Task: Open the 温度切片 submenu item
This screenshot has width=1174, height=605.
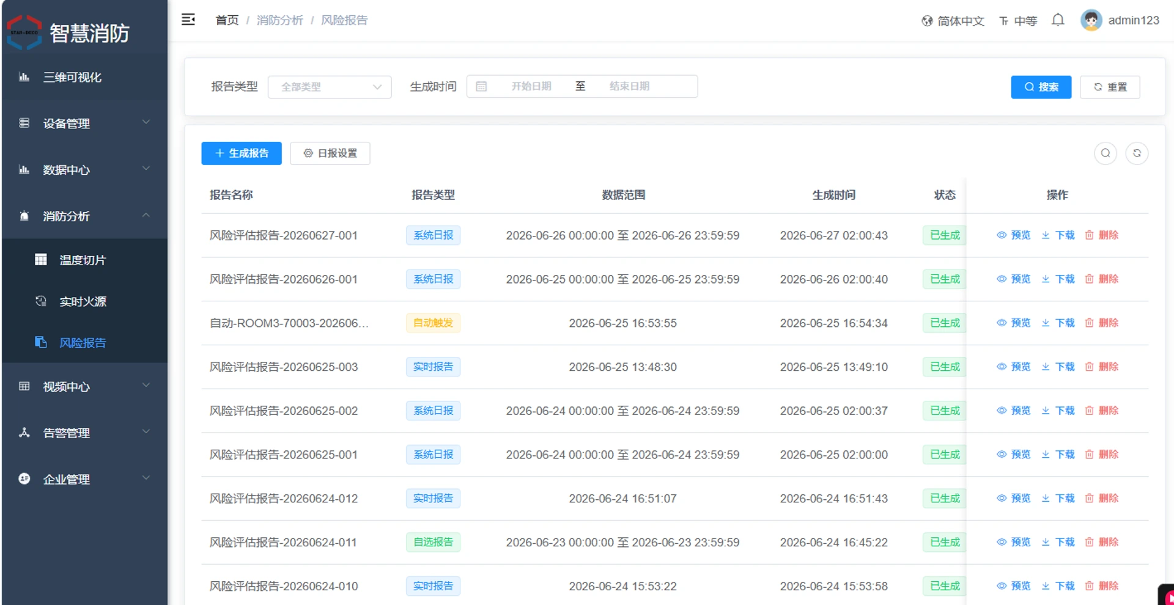Action: click(84, 260)
